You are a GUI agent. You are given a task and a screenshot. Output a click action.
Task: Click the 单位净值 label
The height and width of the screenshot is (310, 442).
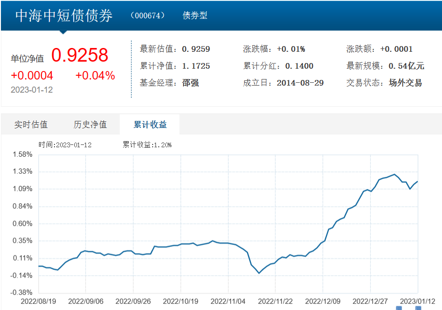tap(27, 59)
